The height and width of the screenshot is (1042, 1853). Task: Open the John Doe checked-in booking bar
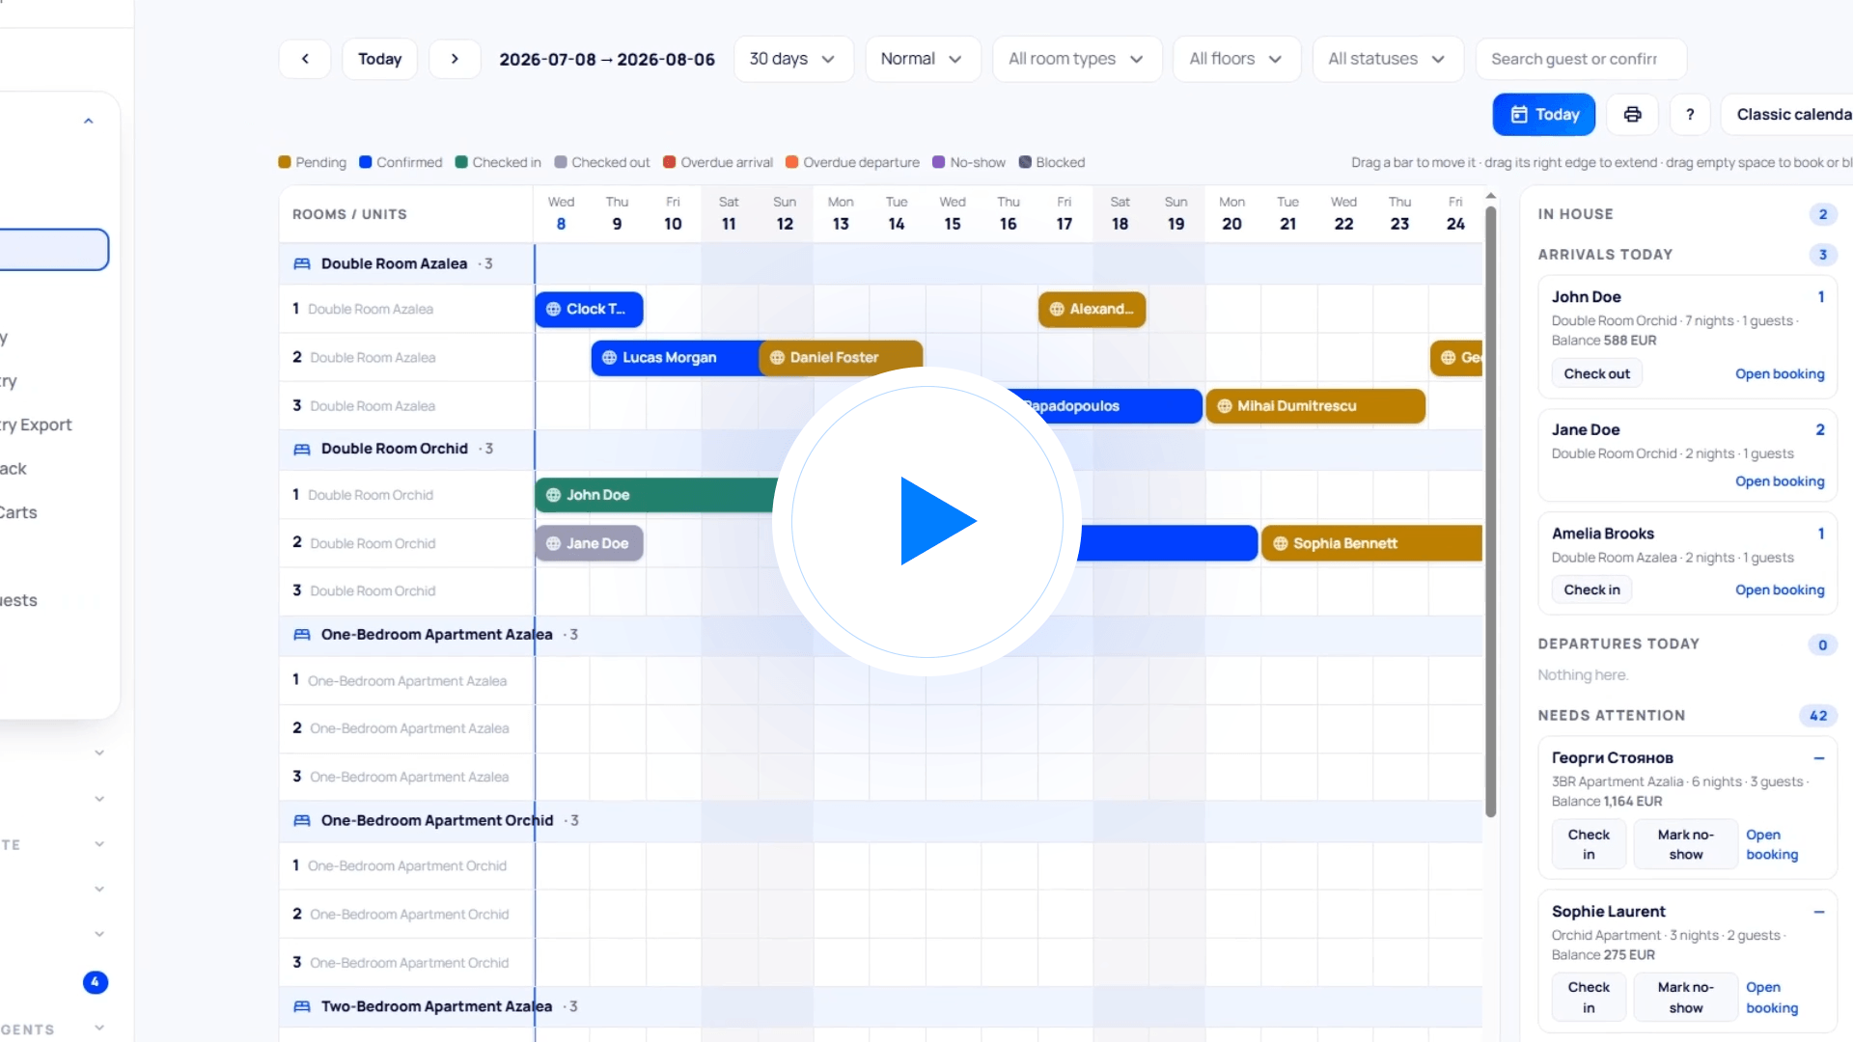click(x=656, y=495)
